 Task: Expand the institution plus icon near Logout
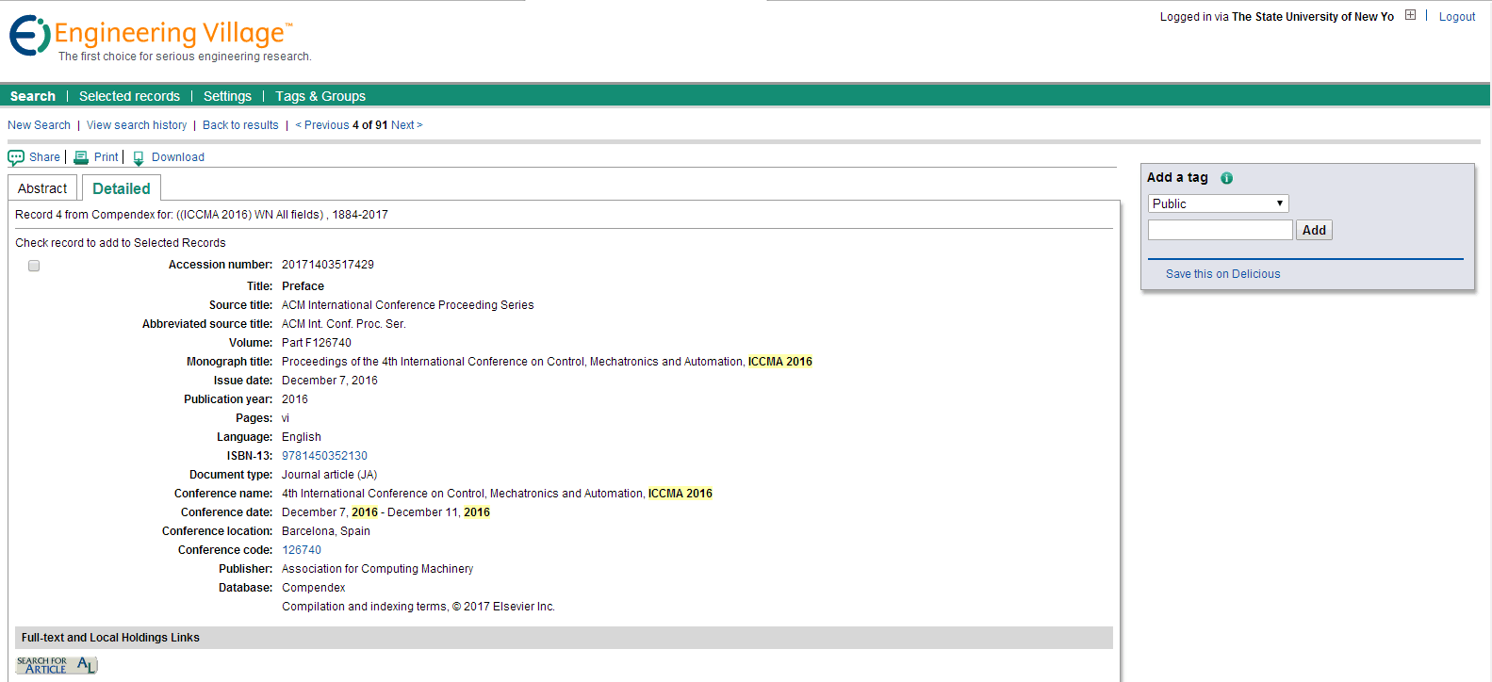(x=1410, y=15)
